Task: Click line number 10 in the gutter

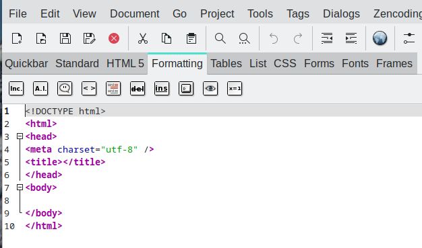Action: coord(9,226)
